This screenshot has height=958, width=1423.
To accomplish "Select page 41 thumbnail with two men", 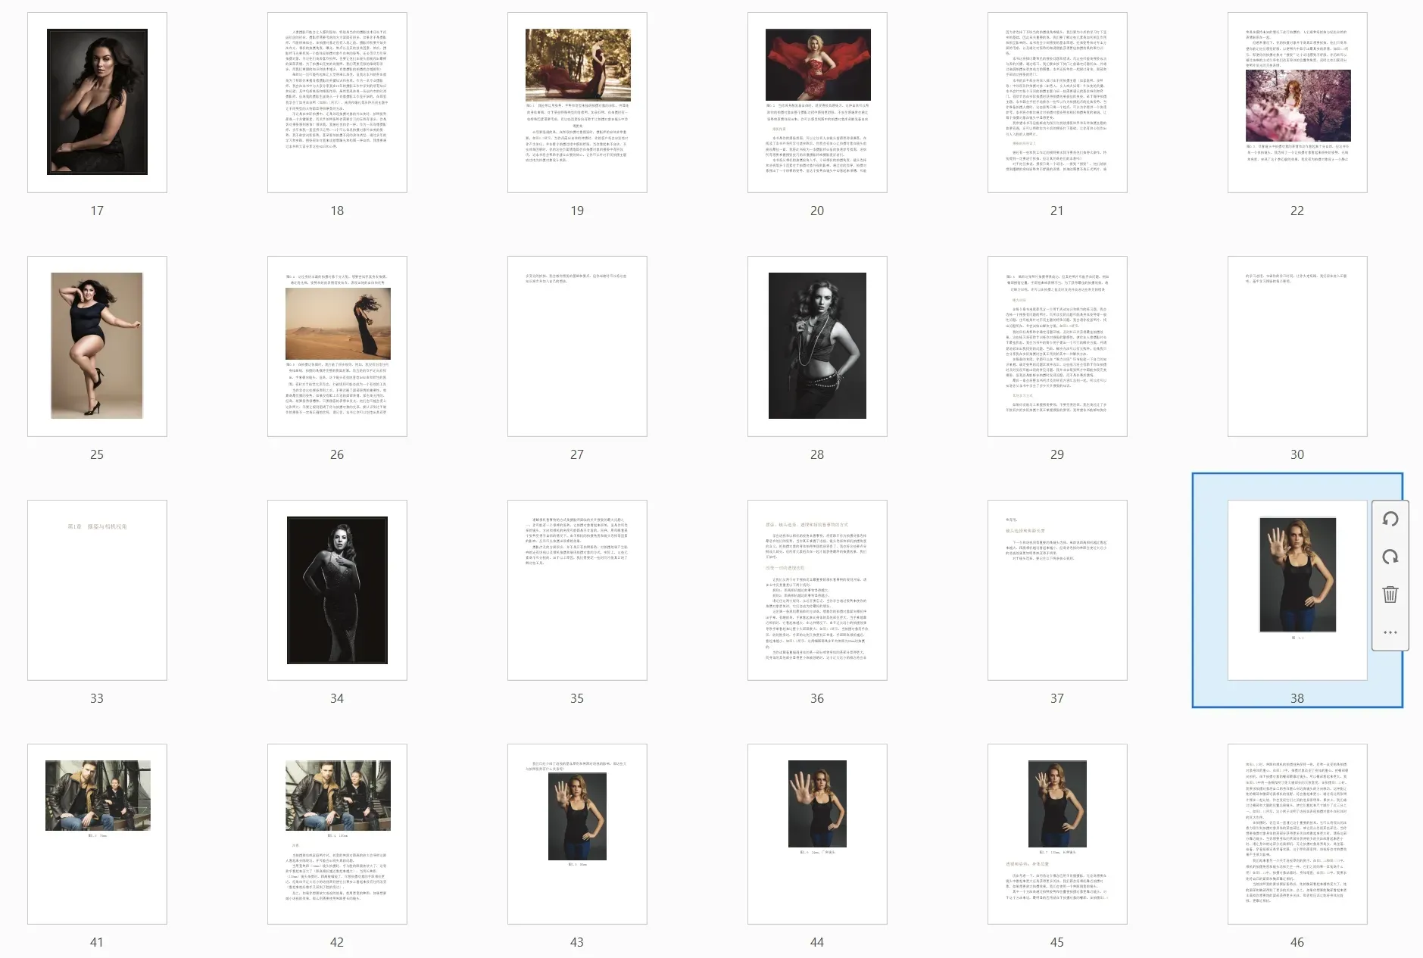I will 97,834.
